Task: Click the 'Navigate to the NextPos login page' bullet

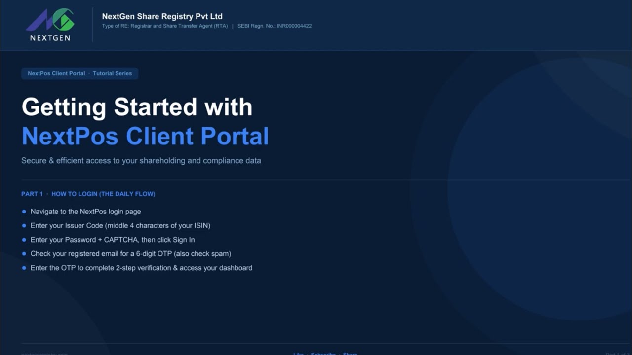Action: coord(81,212)
